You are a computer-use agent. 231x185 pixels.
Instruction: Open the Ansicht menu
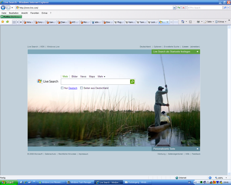coord(25,13)
